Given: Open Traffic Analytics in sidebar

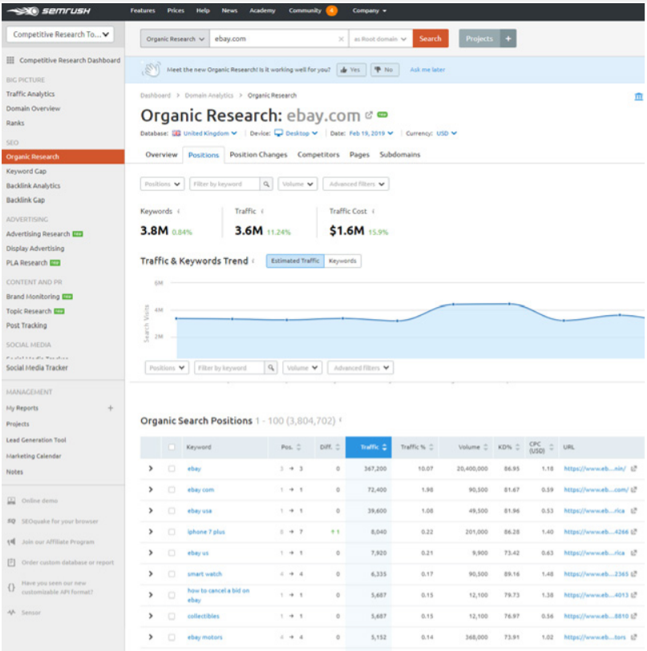Looking at the screenshot, I should click(x=30, y=95).
